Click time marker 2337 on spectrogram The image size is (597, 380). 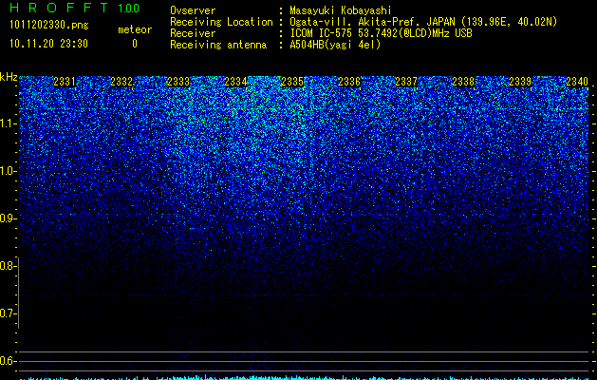pyautogui.click(x=406, y=82)
